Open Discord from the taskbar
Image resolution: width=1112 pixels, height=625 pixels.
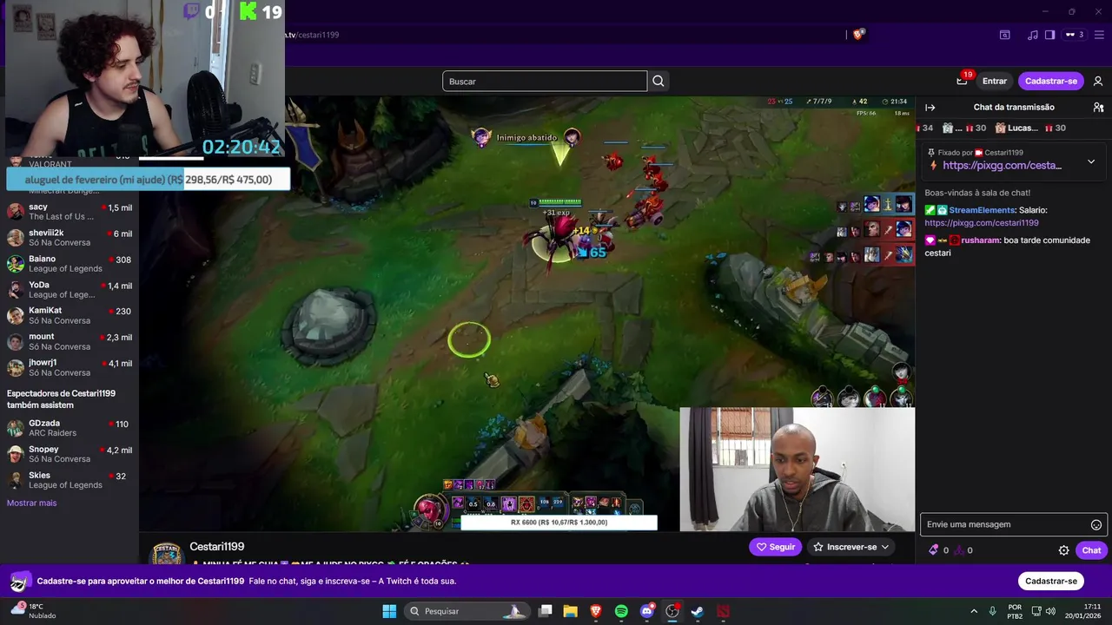tap(646, 611)
